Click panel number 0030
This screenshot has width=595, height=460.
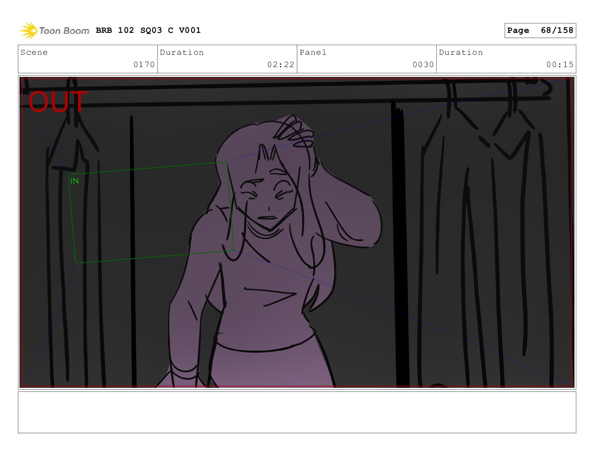[423, 65]
